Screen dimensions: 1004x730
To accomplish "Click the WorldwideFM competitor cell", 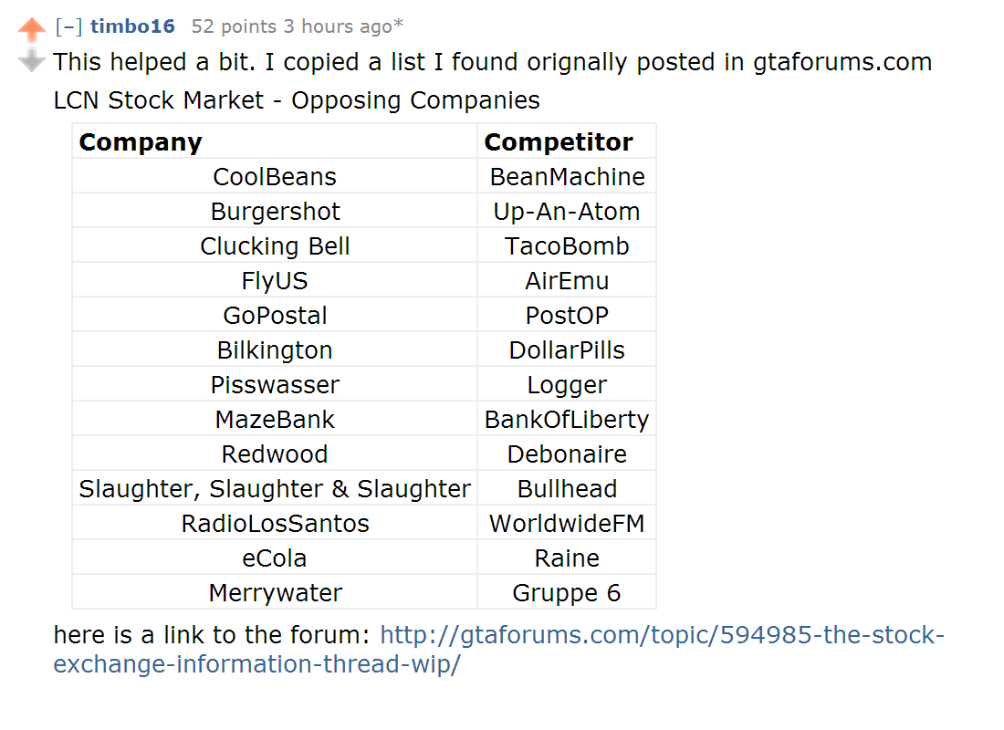I will [x=567, y=524].
